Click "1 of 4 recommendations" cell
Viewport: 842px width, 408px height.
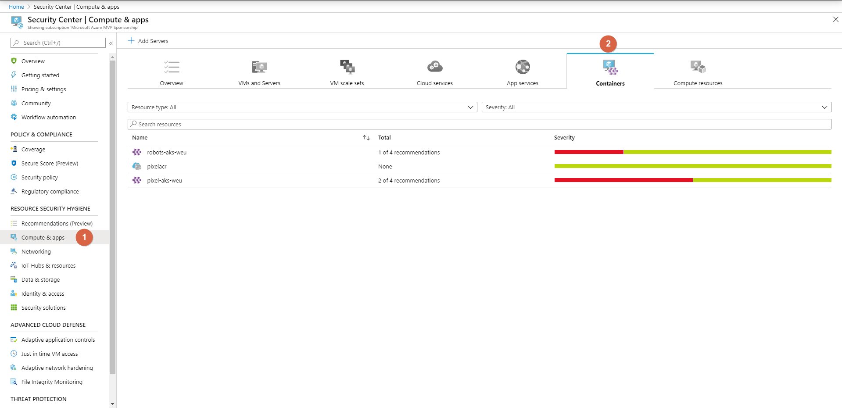409,152
